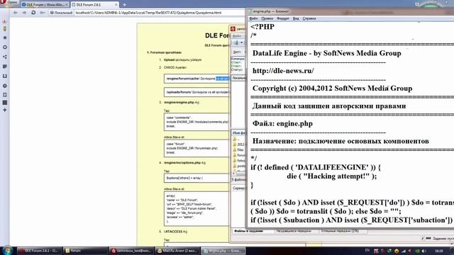Open the Notes panel in Opera sidebar
The height and width of the screenshot is (255, 454).
click(5, 67)
